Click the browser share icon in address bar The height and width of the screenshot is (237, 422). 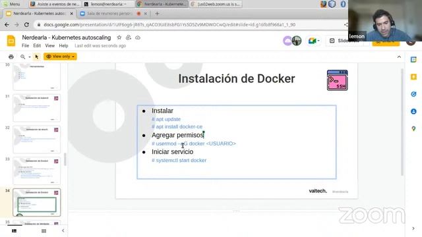tap(346, 24)
